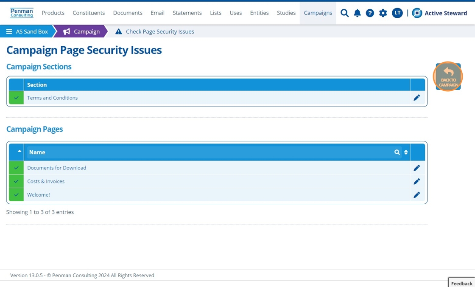Edit the Documents for Download page
The image size is (475, 287).
pos(417,168)
